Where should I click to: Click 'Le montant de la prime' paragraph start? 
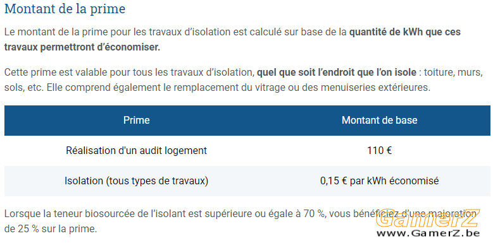click(x=50, y=32)
